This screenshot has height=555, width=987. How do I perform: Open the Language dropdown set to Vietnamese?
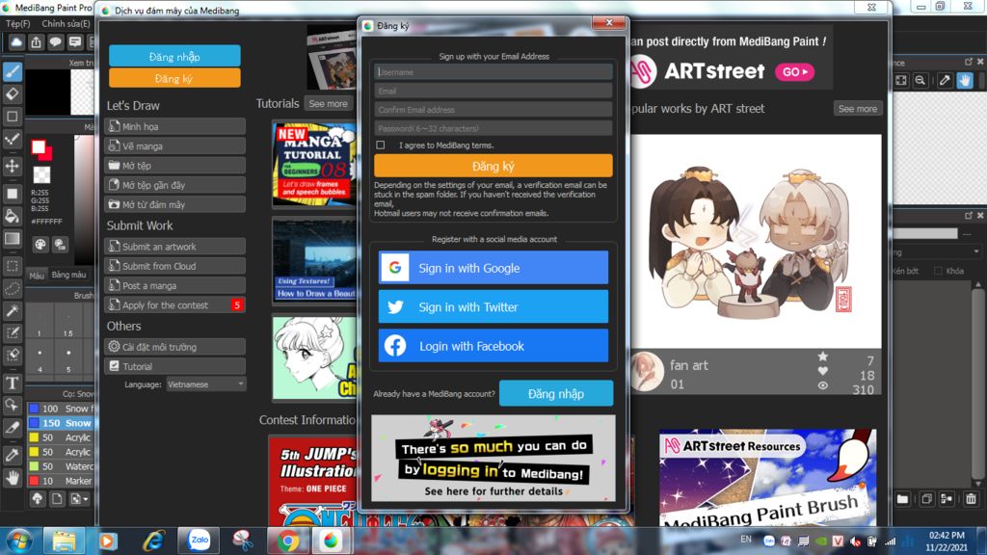point(206,383)
